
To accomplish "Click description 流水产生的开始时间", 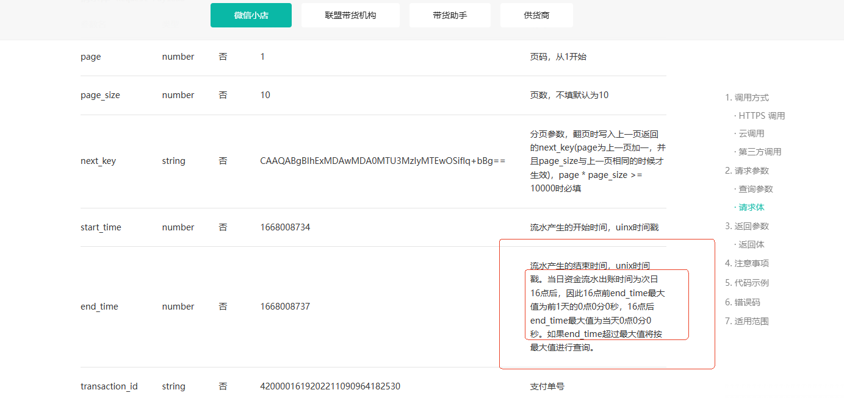I will pyautogui.click(x=594, y=227).
